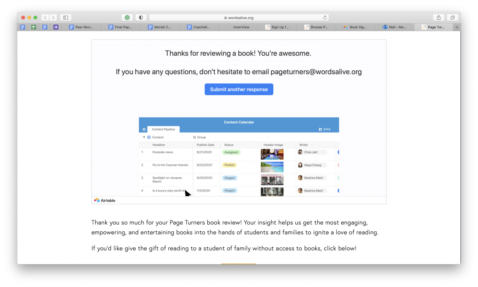Show the Safari sidebar
The image size is (478, 287).
coord(66,18)
